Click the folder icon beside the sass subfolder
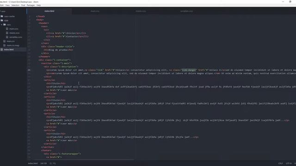The width and height of the screenshot is (296, 166). coord(5,24)
